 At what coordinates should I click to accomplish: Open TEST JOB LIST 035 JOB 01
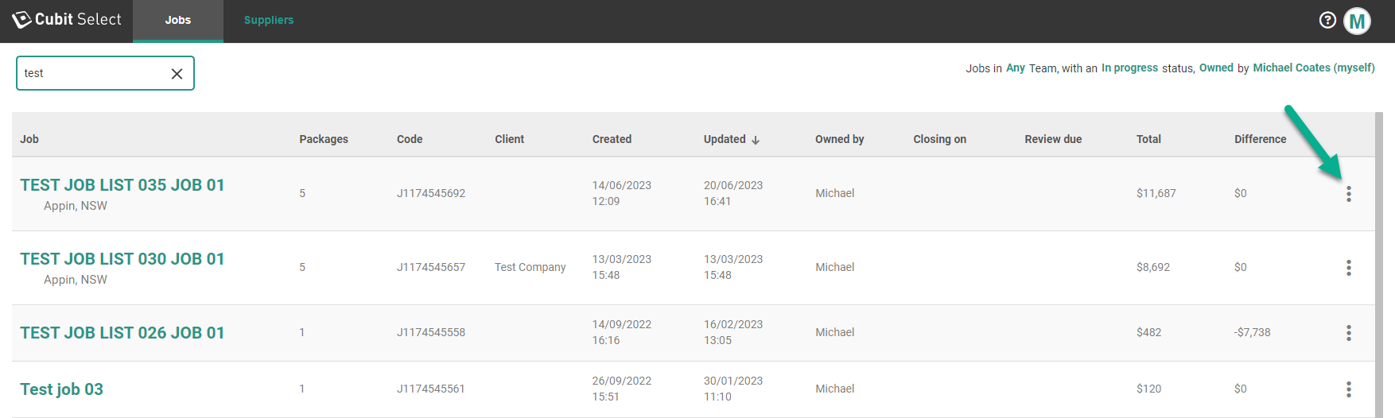(122, 185)
